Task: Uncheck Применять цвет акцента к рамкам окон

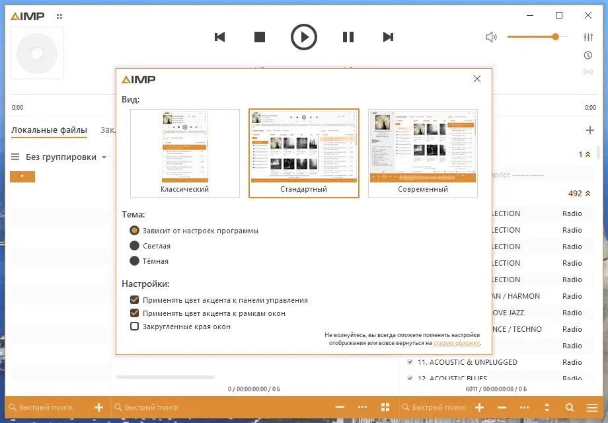Action: pyautogui.click(x=134, y=313)
